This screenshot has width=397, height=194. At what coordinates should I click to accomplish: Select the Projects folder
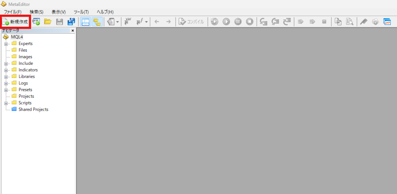tap(26, 96)
